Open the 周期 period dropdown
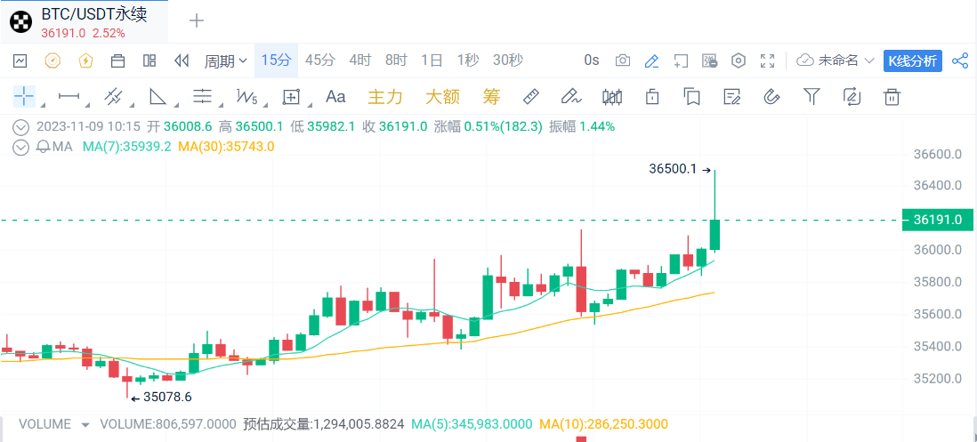 (x=226, y=60)
